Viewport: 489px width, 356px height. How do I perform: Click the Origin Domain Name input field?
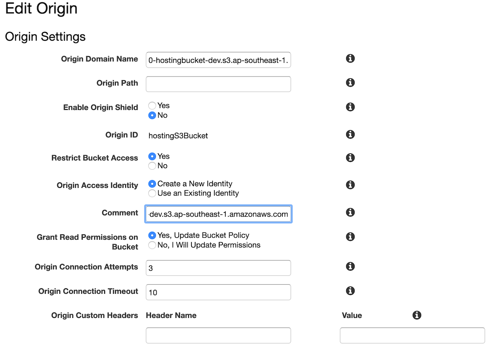pyautogui.click(x=218, y=60)
